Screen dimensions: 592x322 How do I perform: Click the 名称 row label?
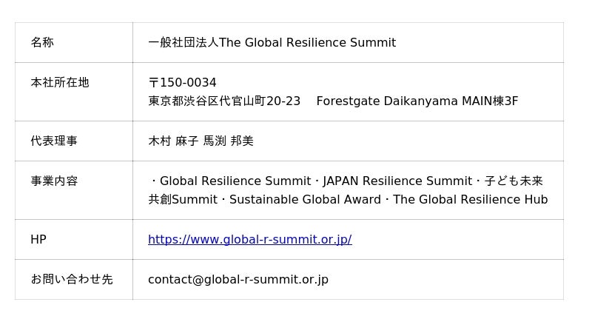point(42,42)
